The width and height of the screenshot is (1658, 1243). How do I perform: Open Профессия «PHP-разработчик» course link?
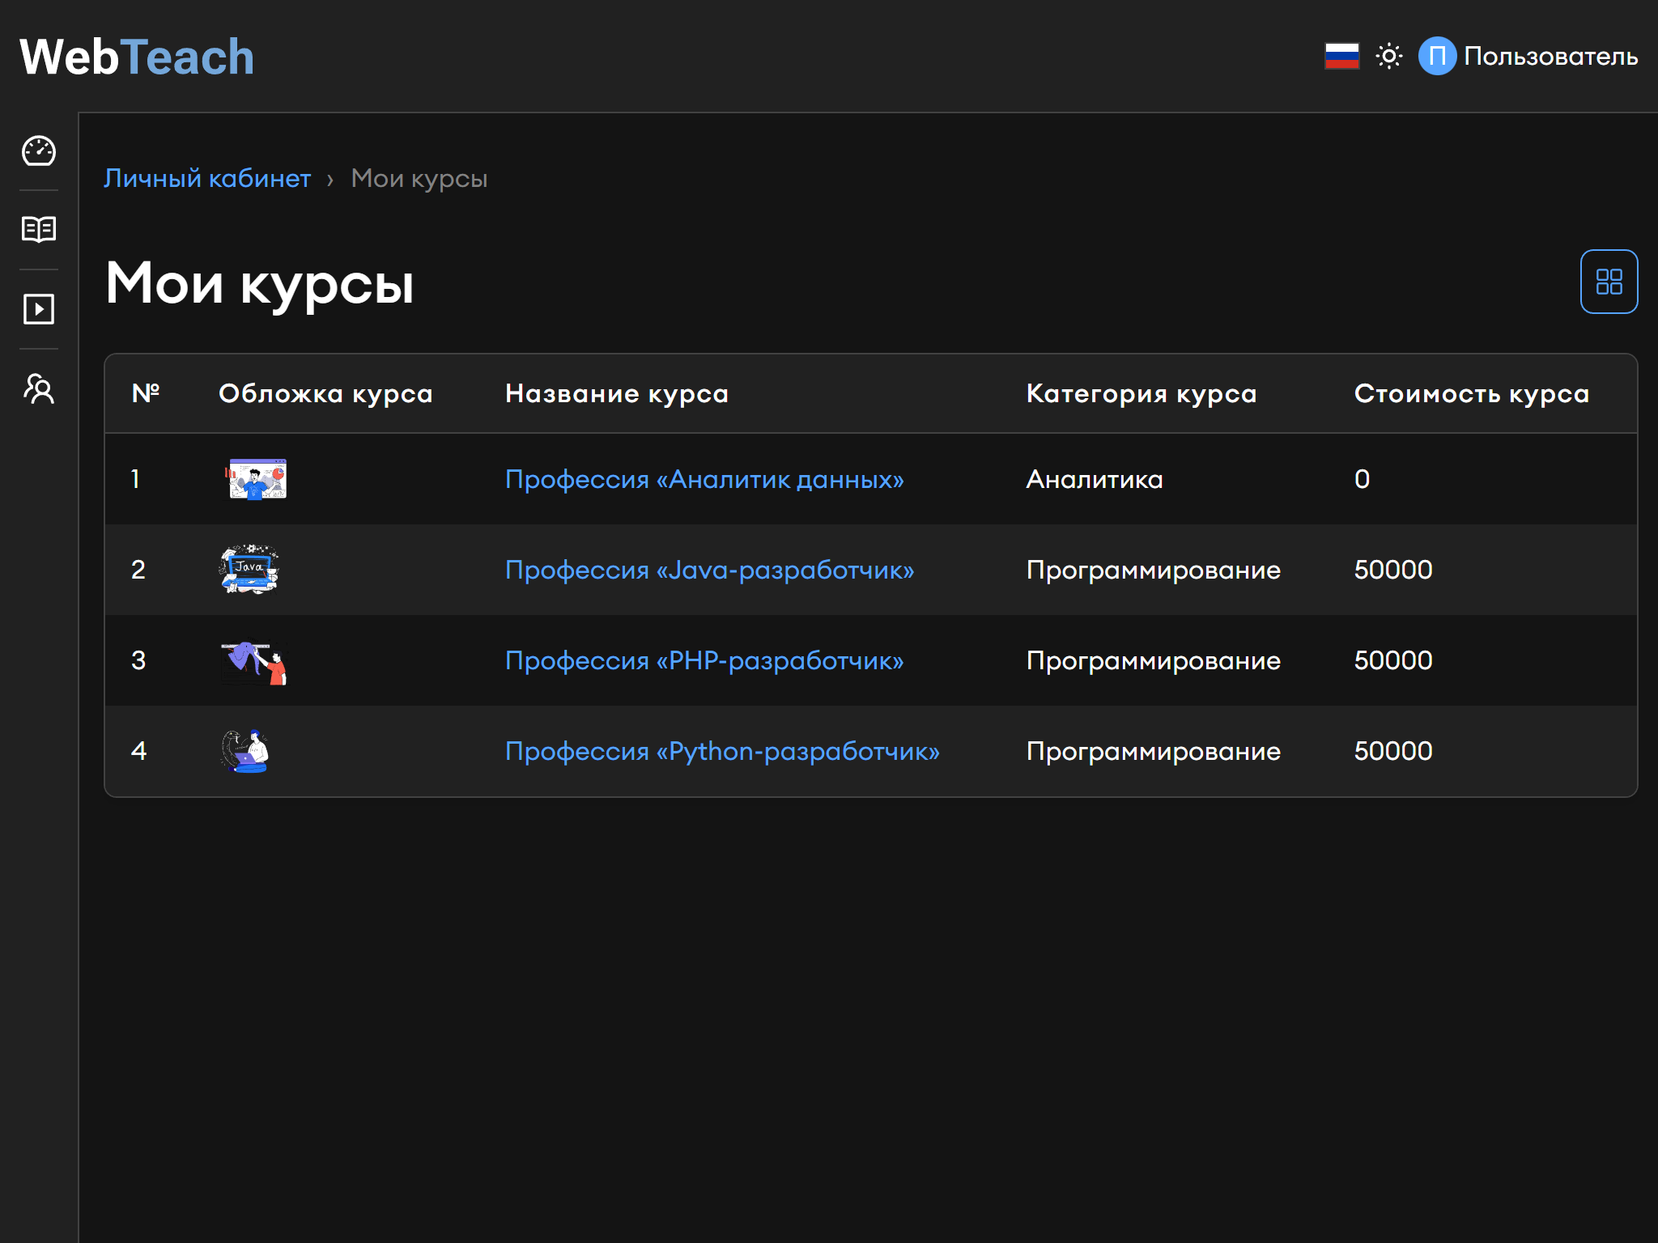pos(704,660)
